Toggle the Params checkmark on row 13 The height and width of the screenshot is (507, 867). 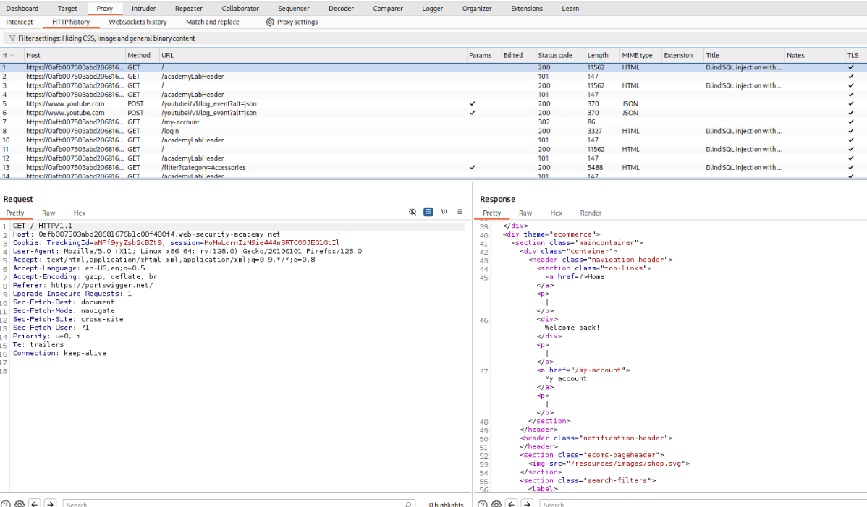click(x=473, y=167)
